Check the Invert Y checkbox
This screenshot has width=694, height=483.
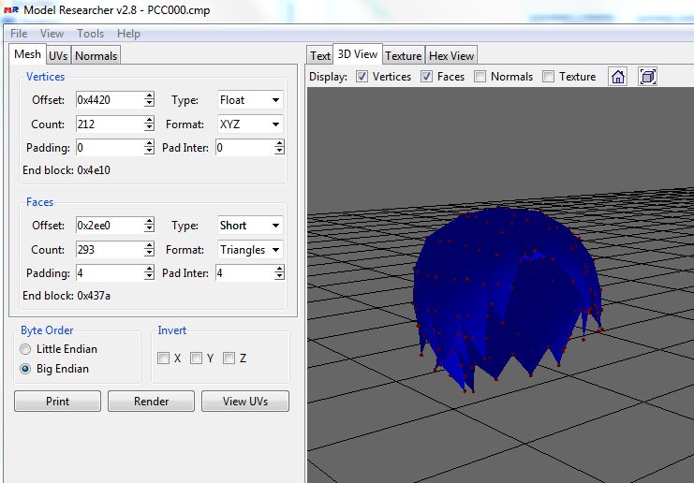click(196, 358)
